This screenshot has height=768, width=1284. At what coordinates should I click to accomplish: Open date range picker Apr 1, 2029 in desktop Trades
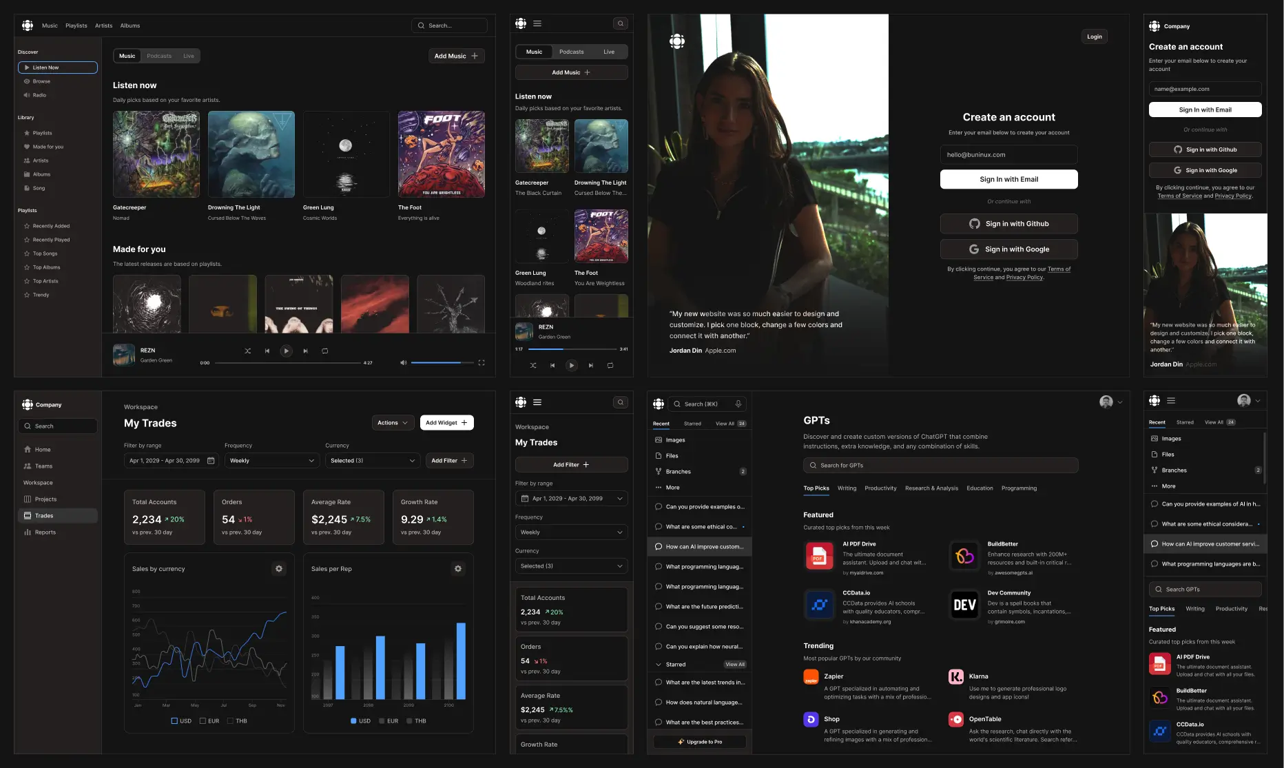[x=172, y=461]
